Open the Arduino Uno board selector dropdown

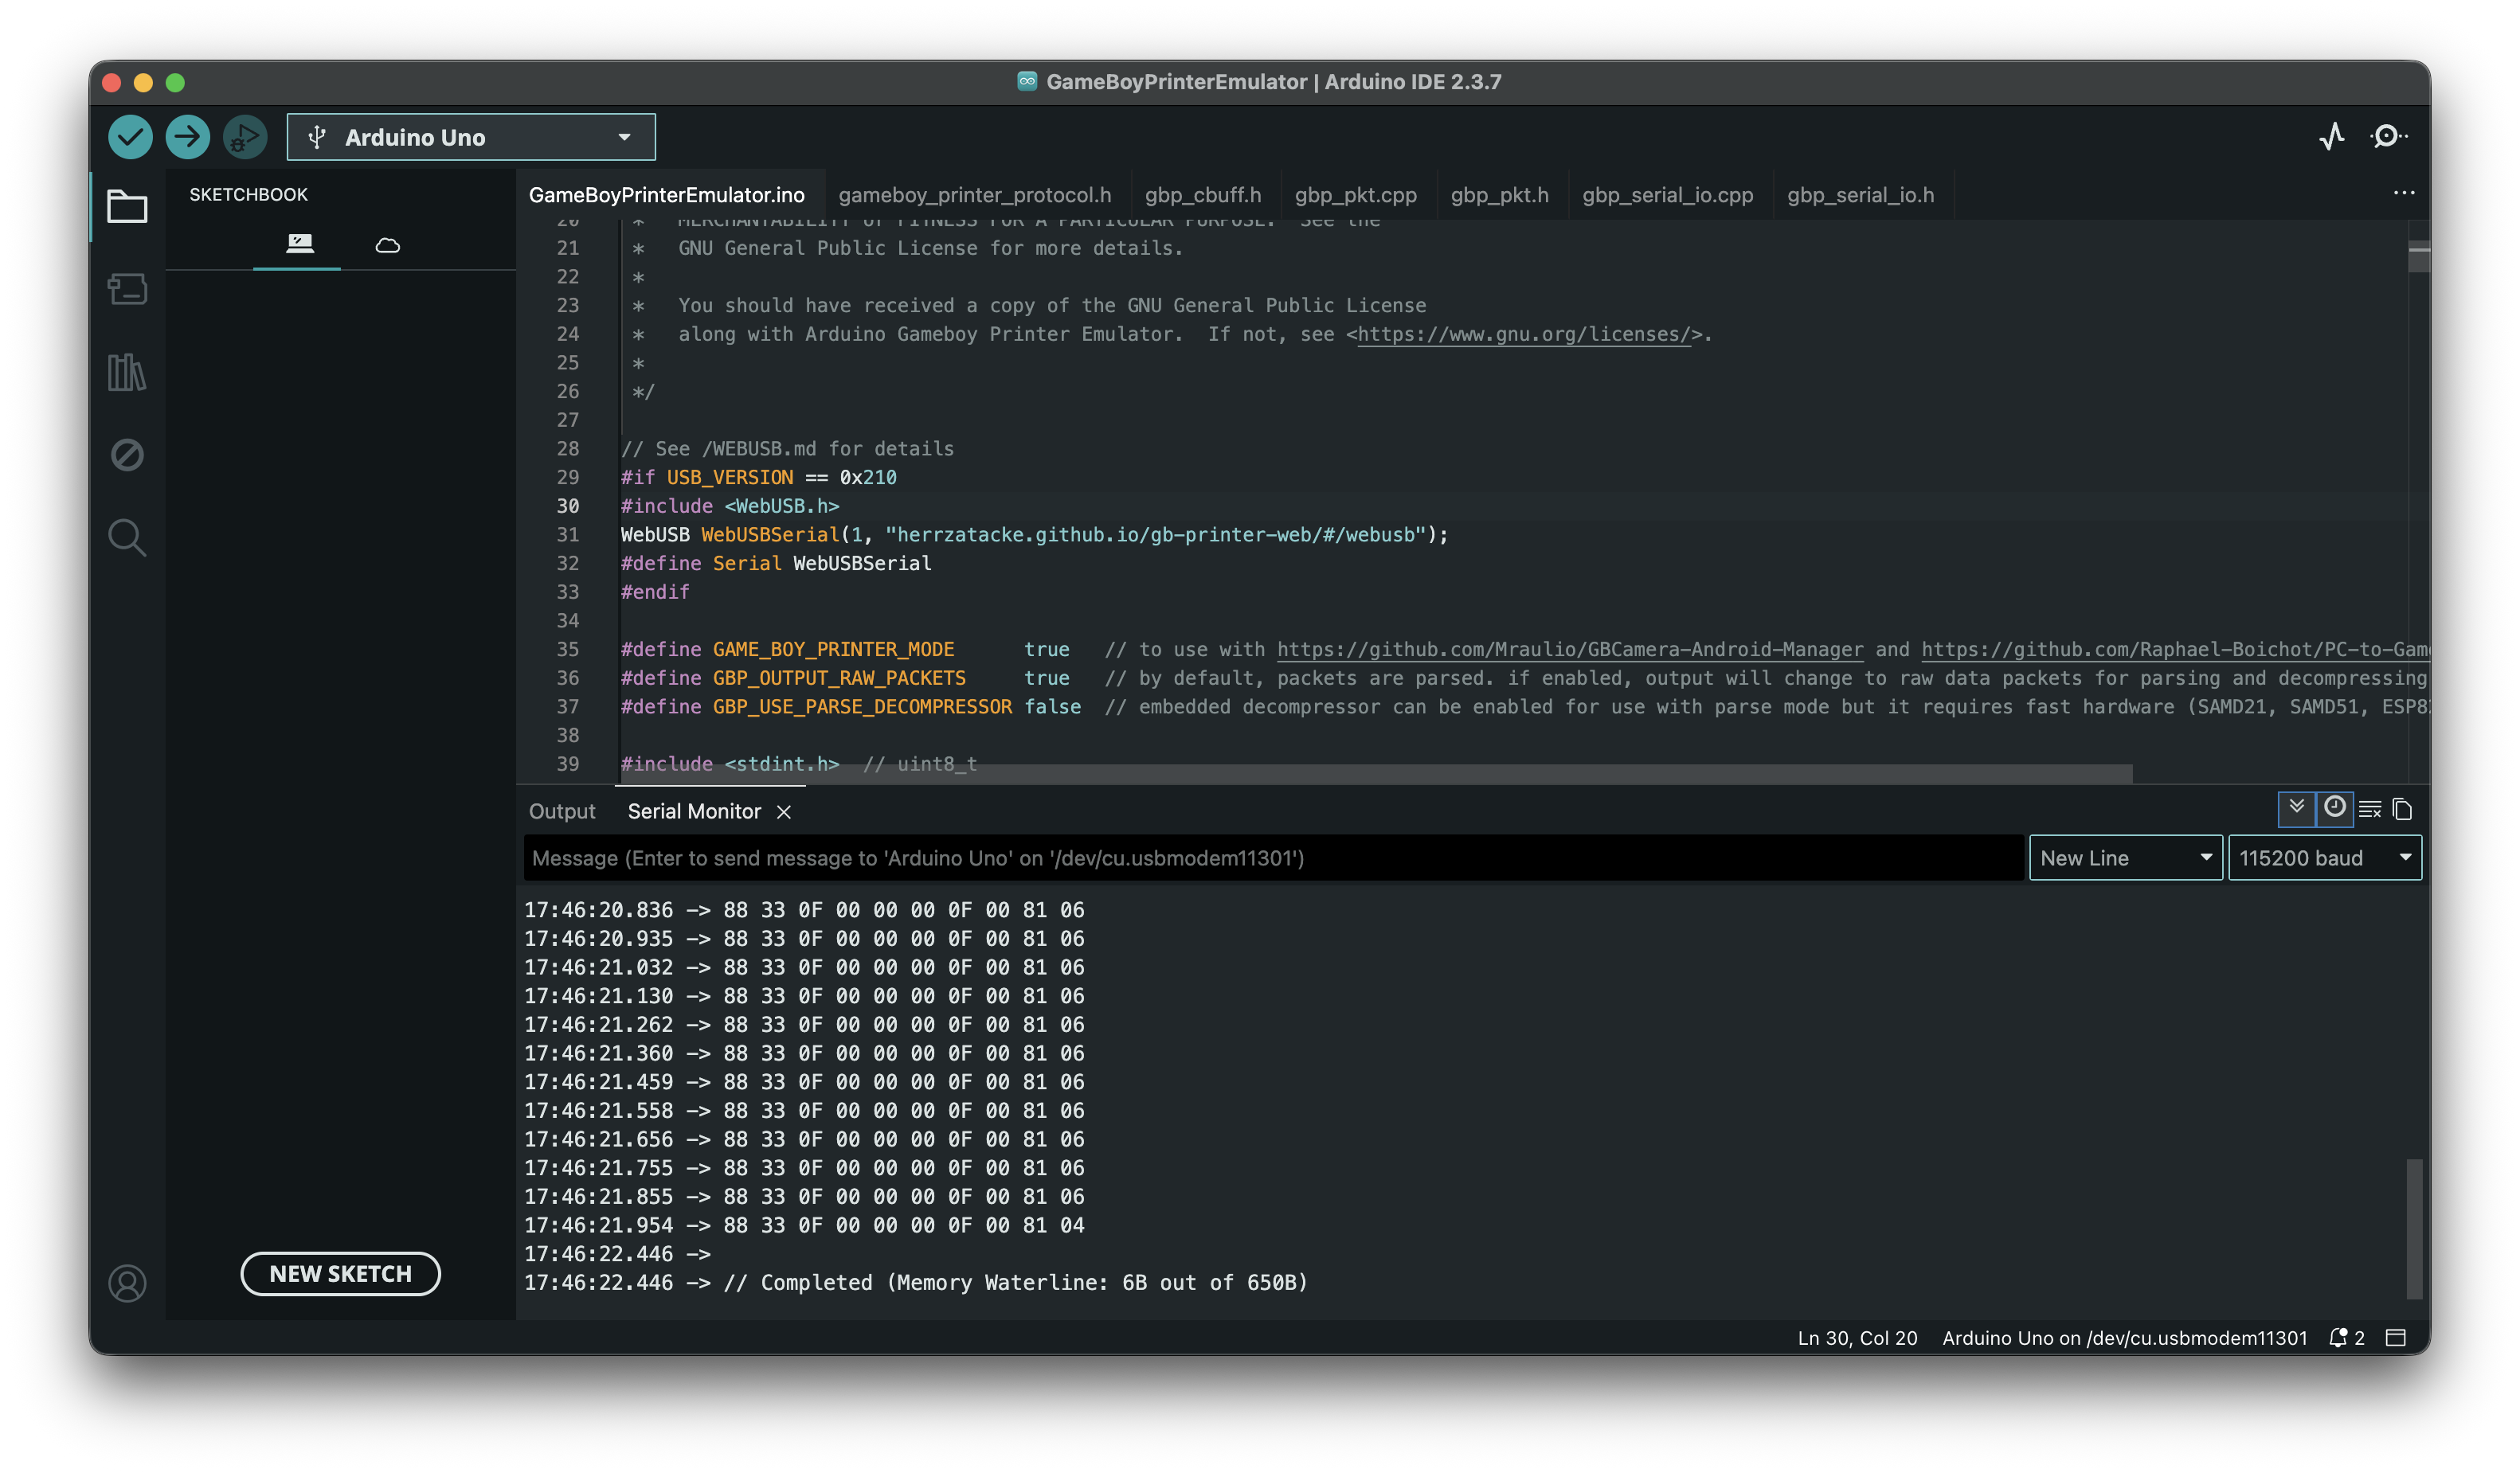(471, 137)
